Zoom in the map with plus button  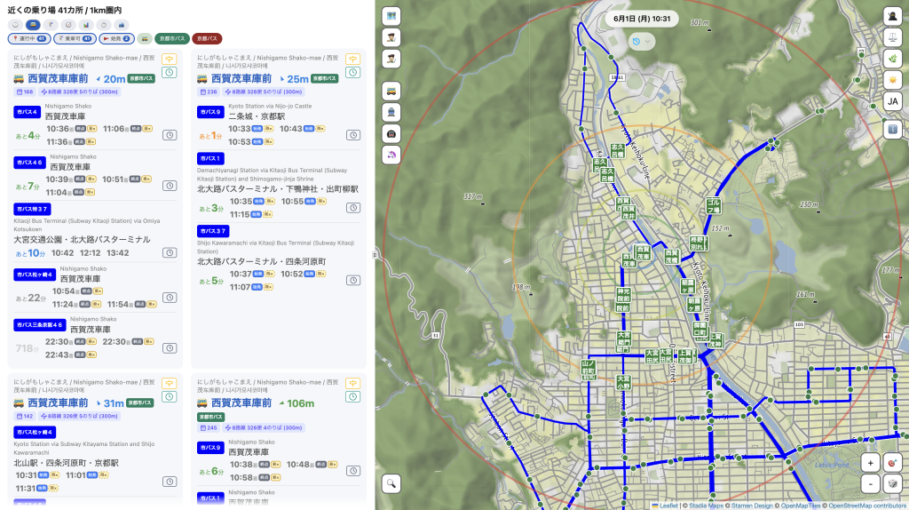[x=870, y=463]
